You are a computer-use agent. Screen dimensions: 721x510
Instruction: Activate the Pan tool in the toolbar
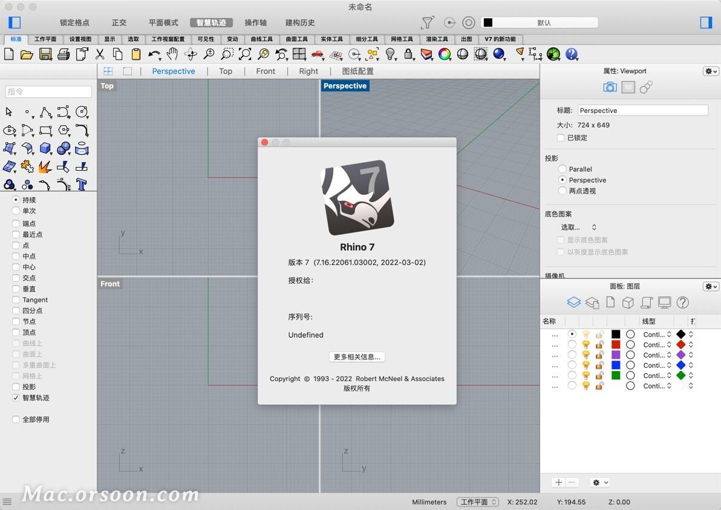click(x=172, y=54)
